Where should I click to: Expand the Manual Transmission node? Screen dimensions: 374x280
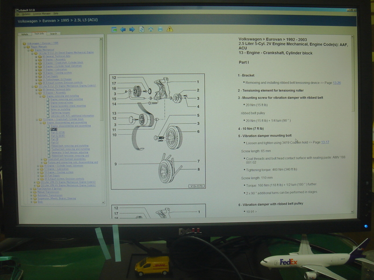point(31,192)
